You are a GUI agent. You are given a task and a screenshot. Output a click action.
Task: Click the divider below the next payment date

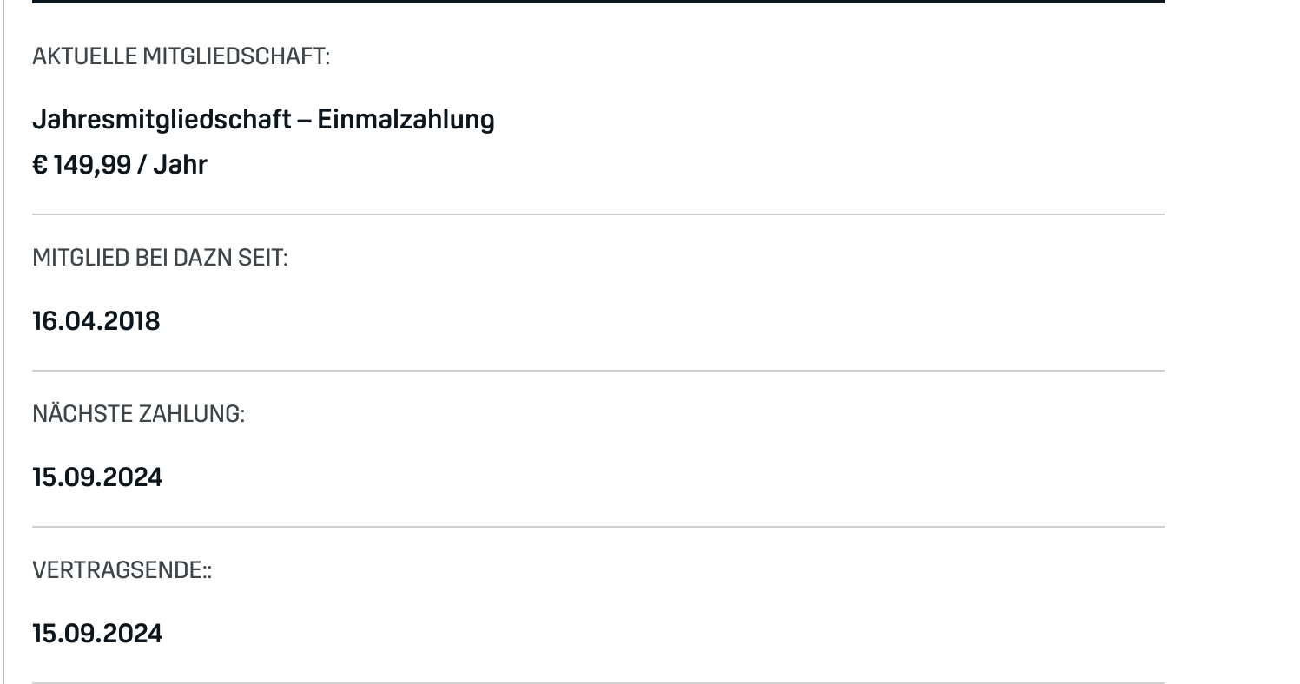(x=597, y=527)
